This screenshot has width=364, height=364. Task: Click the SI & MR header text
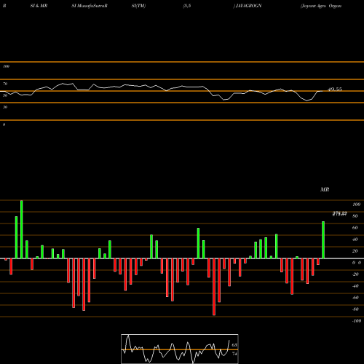coord(39,6)
